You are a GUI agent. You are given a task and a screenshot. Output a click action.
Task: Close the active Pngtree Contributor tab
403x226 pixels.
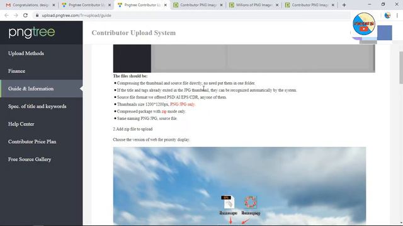(165, 5)
